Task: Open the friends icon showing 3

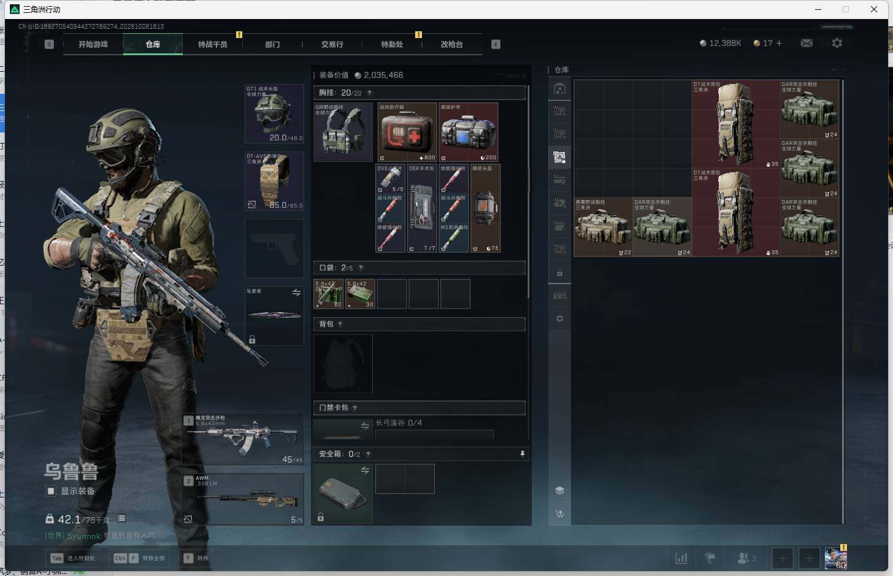Action: point(746,558)
